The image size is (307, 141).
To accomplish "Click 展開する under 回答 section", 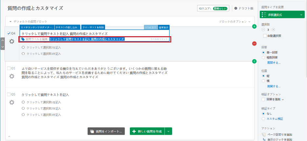I will 274,63.
